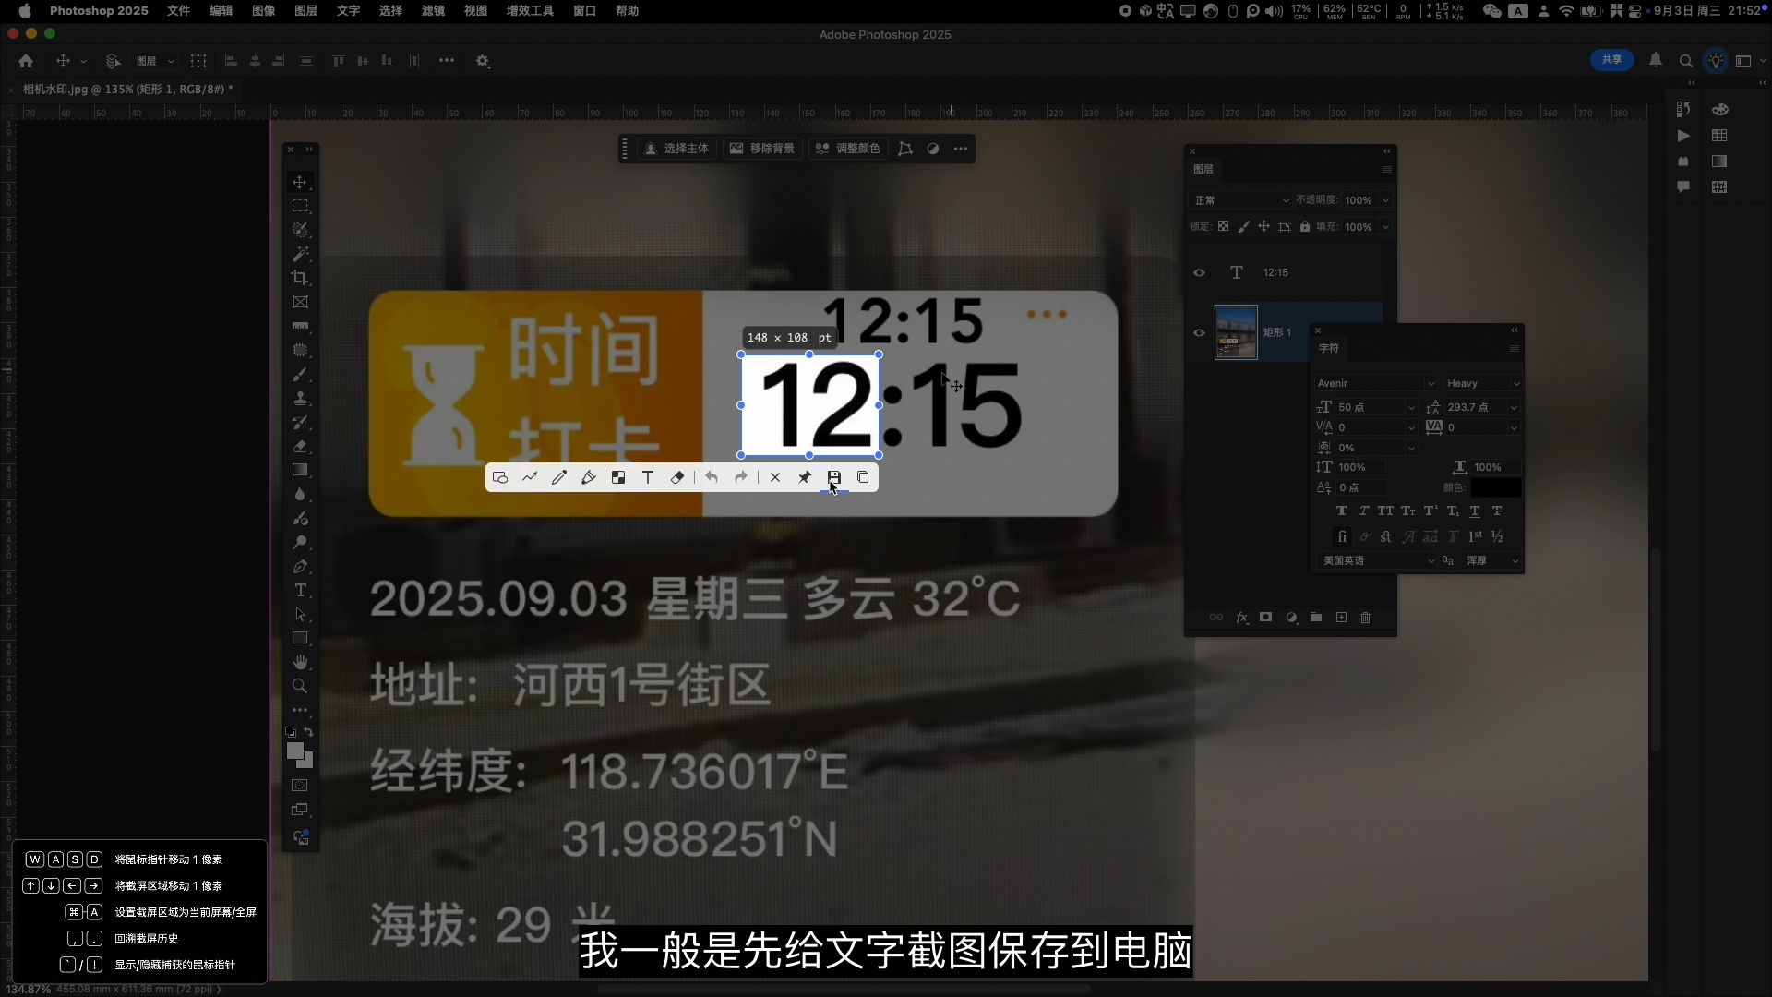This screenshot has width=1772, height=997.
Task: Select the Zoom tool
Action: (x=300, y=687)
